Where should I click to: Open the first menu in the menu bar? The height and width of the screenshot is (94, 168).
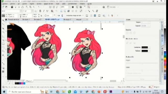5,4
